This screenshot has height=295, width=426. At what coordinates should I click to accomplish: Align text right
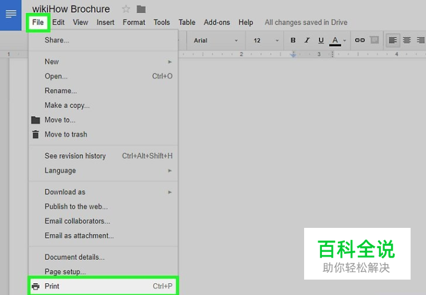pyautogui.click(x=420, y=40)
